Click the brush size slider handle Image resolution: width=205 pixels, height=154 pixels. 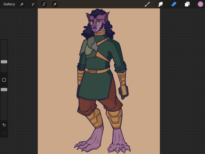coord(4,62)
